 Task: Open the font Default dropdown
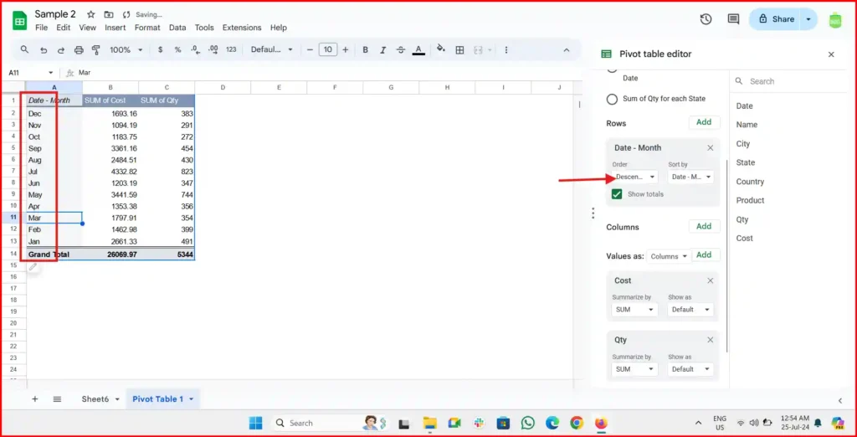click(272, 49)
